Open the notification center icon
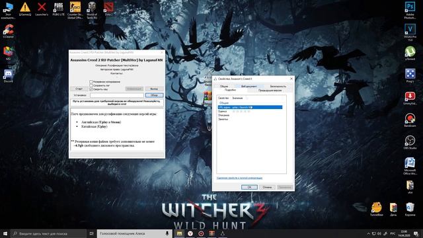Image resolution: width=423 pixels, height=238 pixels. tap(416, 233)
